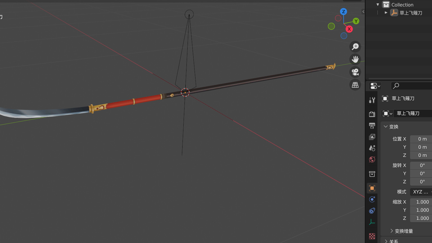Expand the 变换增量 subpanel

391,231
